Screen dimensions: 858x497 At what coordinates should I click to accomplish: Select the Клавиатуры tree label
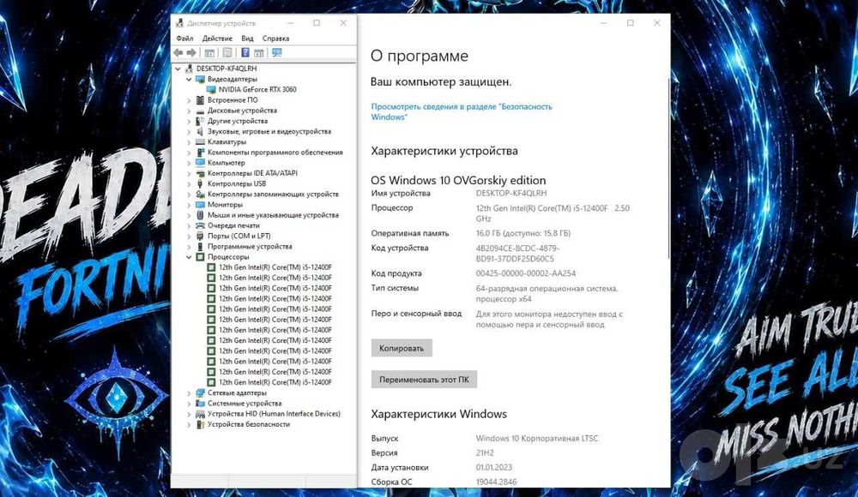227,141
